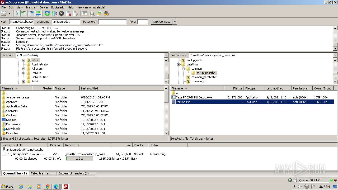Select Texa PASS-THRU Setup.exe remote file
This screenshot has width=338, height=190.
tap(194, 97)
